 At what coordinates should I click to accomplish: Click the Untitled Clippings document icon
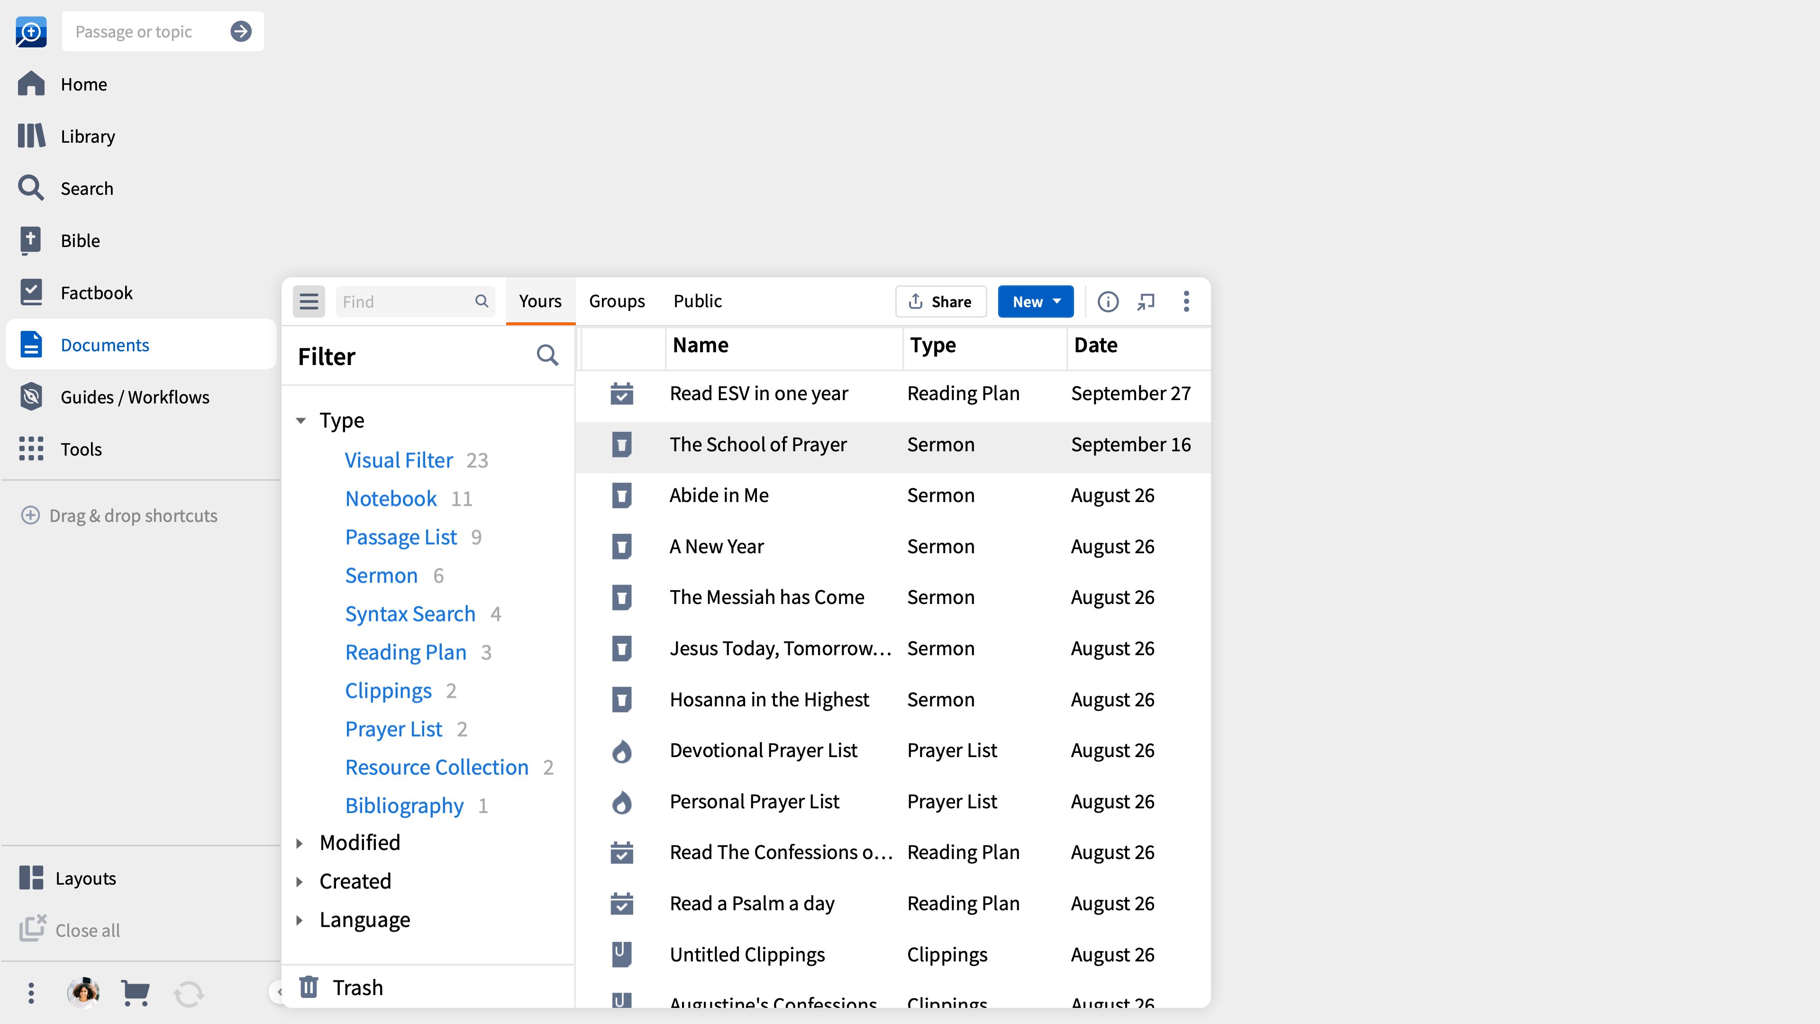click(x=622, y=955)
